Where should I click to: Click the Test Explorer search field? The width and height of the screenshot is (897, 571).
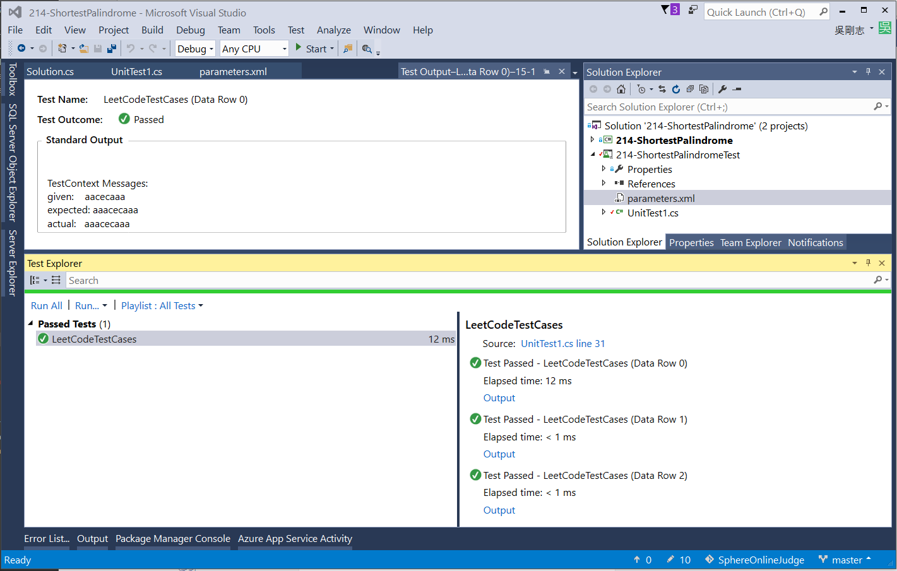467,280
